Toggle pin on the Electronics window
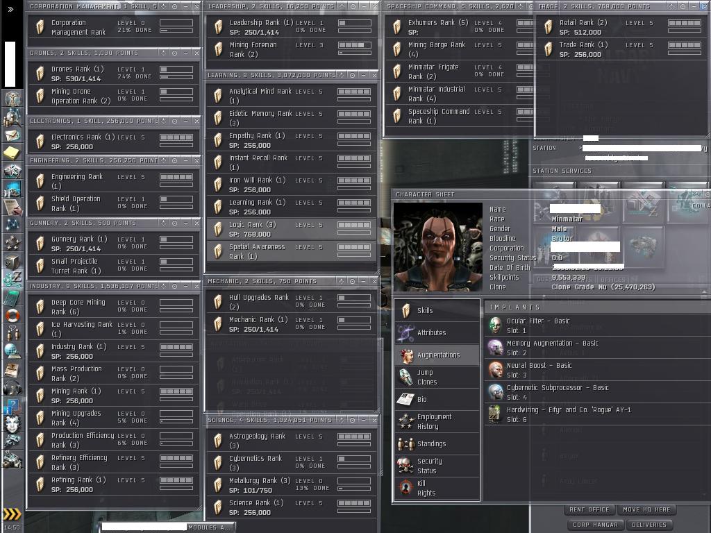The width and height of the screenshot is (711, 533). (x=174, y=121)
